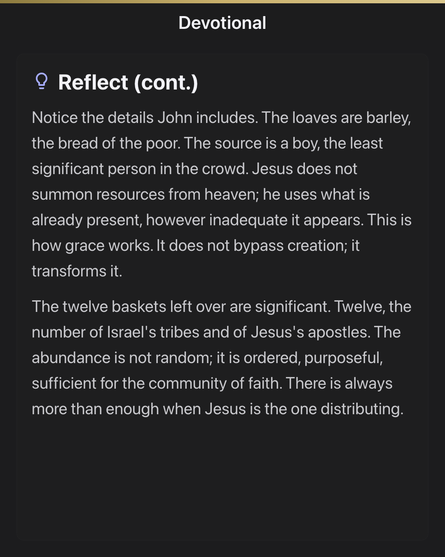Select the "Reflect (cont.)" section heading
This screenshot has height=557, width=445.
[x=128, y=82]
